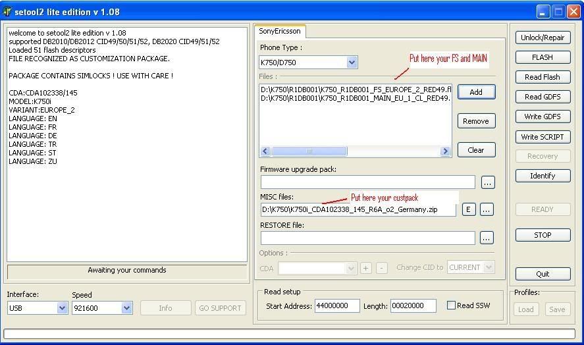Click the PACKAGE CONTAINS SIMLOCKS warning line
The image size is (584, 345).
(x=91, y=76)
